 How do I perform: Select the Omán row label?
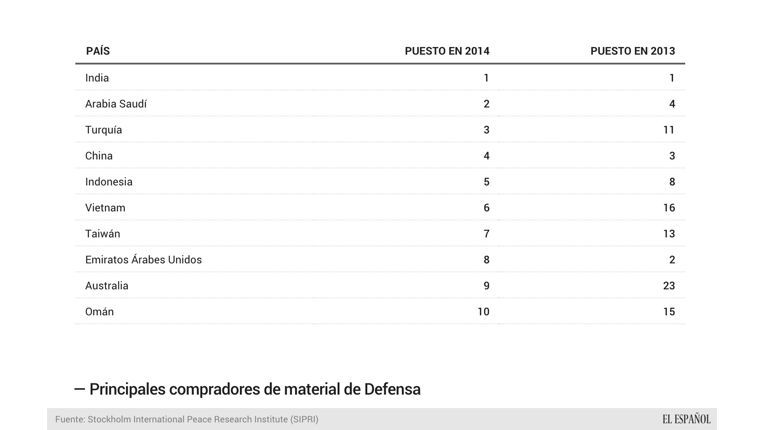tap(100, 312)
